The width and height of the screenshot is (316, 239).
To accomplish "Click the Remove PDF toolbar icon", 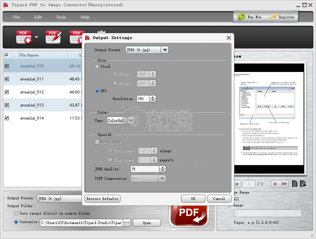I will 76,37.
